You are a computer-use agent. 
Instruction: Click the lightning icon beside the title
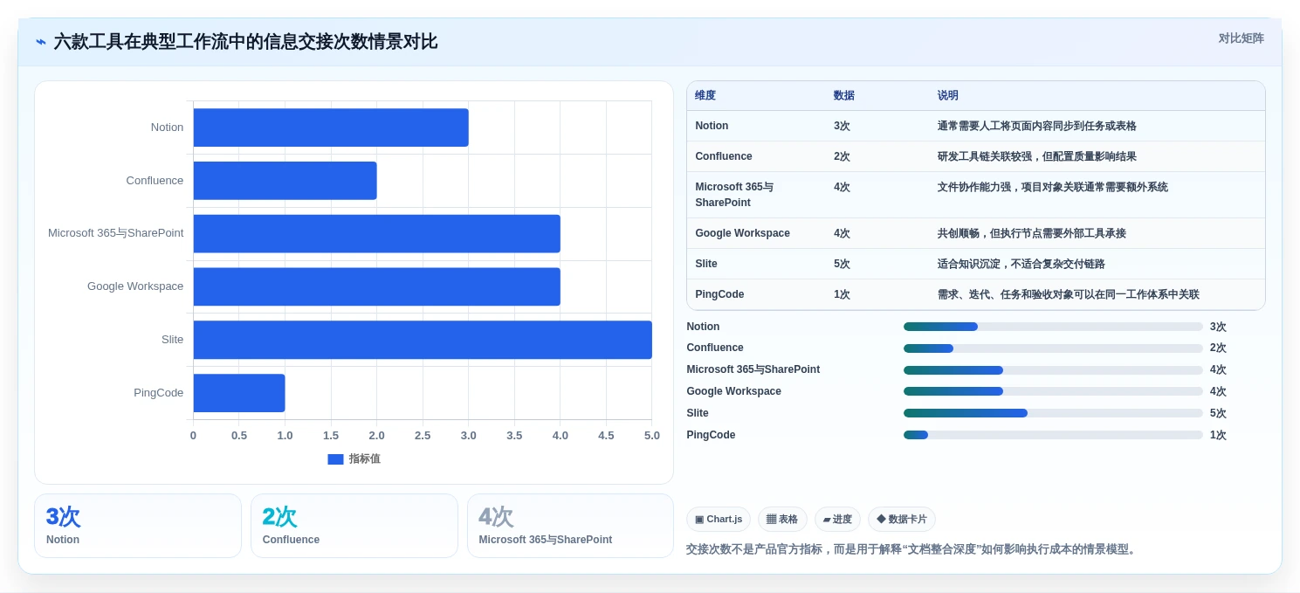[41, 42]
